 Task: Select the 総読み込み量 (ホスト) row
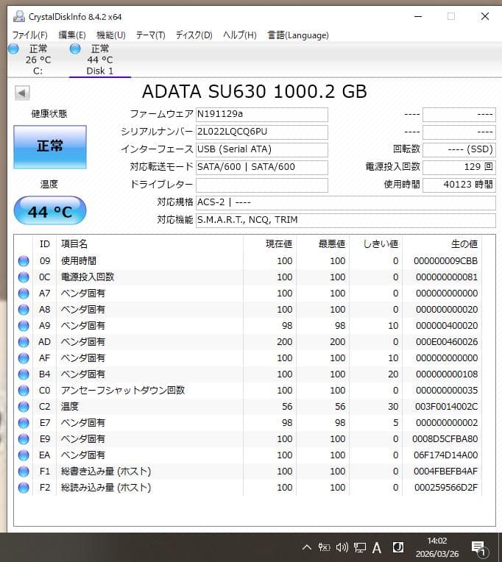click(248, 488)
